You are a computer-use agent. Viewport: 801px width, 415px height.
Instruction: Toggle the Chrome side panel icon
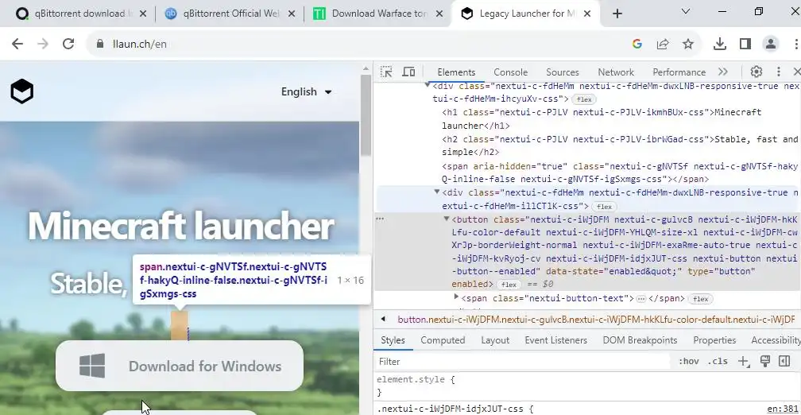click(745, 44)
